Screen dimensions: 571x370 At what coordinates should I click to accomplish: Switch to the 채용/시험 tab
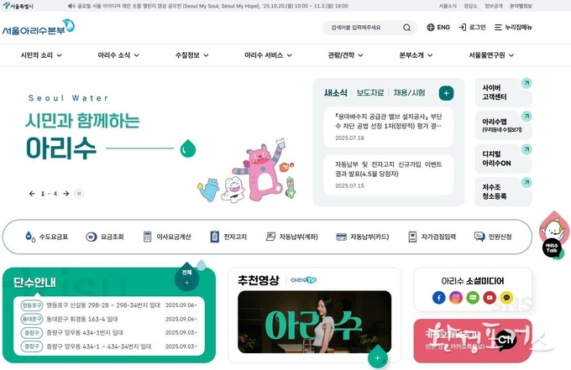409,93
